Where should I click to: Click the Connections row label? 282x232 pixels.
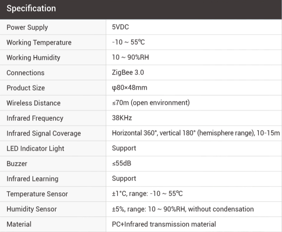click(x=25, y=73)
